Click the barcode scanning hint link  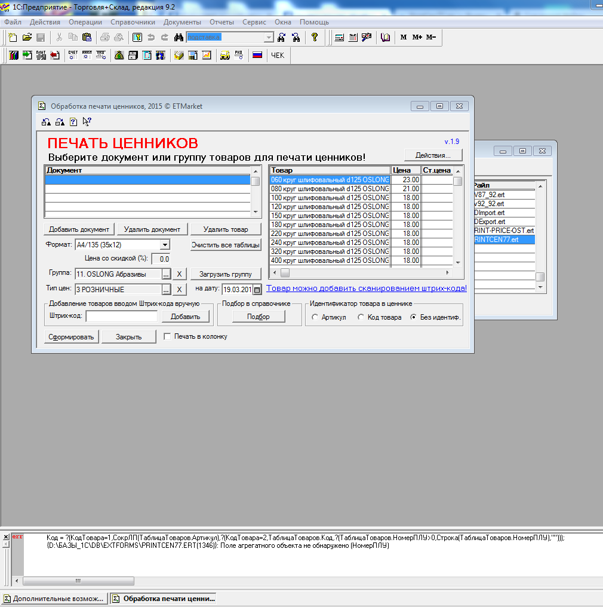[x=367, y=288]
